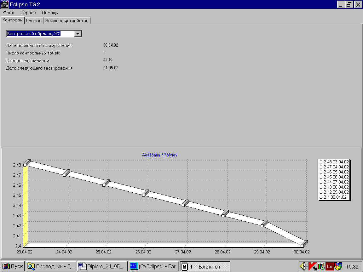The height and width of the screenshot is (272, 363).
Task: Click the red K antivirus tray icon
Action: click(x=313, y=267)
